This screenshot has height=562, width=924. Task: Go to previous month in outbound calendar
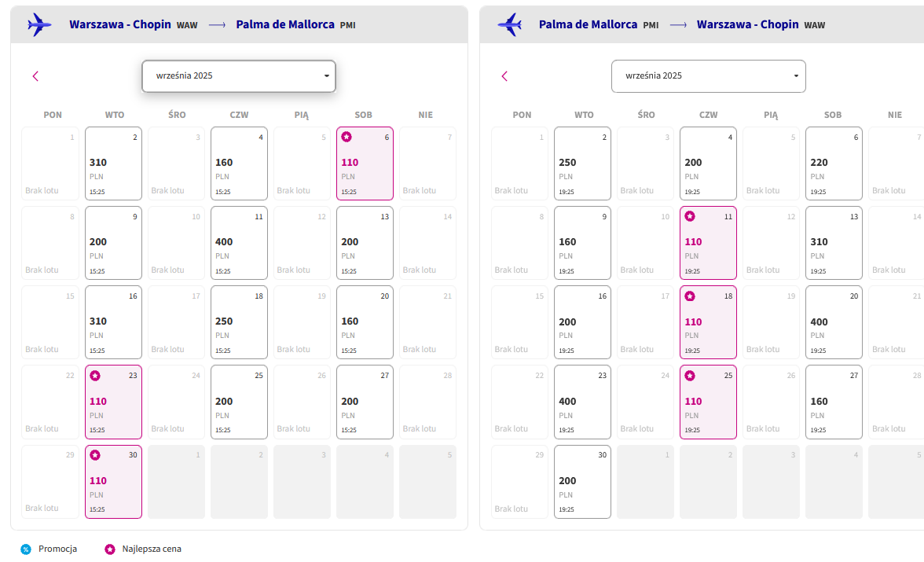pos(35,76)
